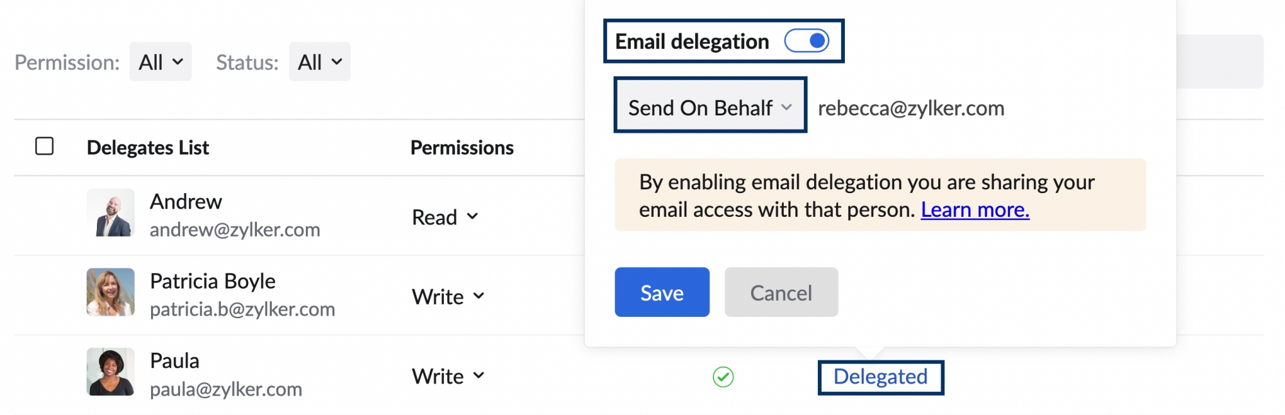Expand the Send On Behalf dropdown
The image size is (1285, 415).
710,108
